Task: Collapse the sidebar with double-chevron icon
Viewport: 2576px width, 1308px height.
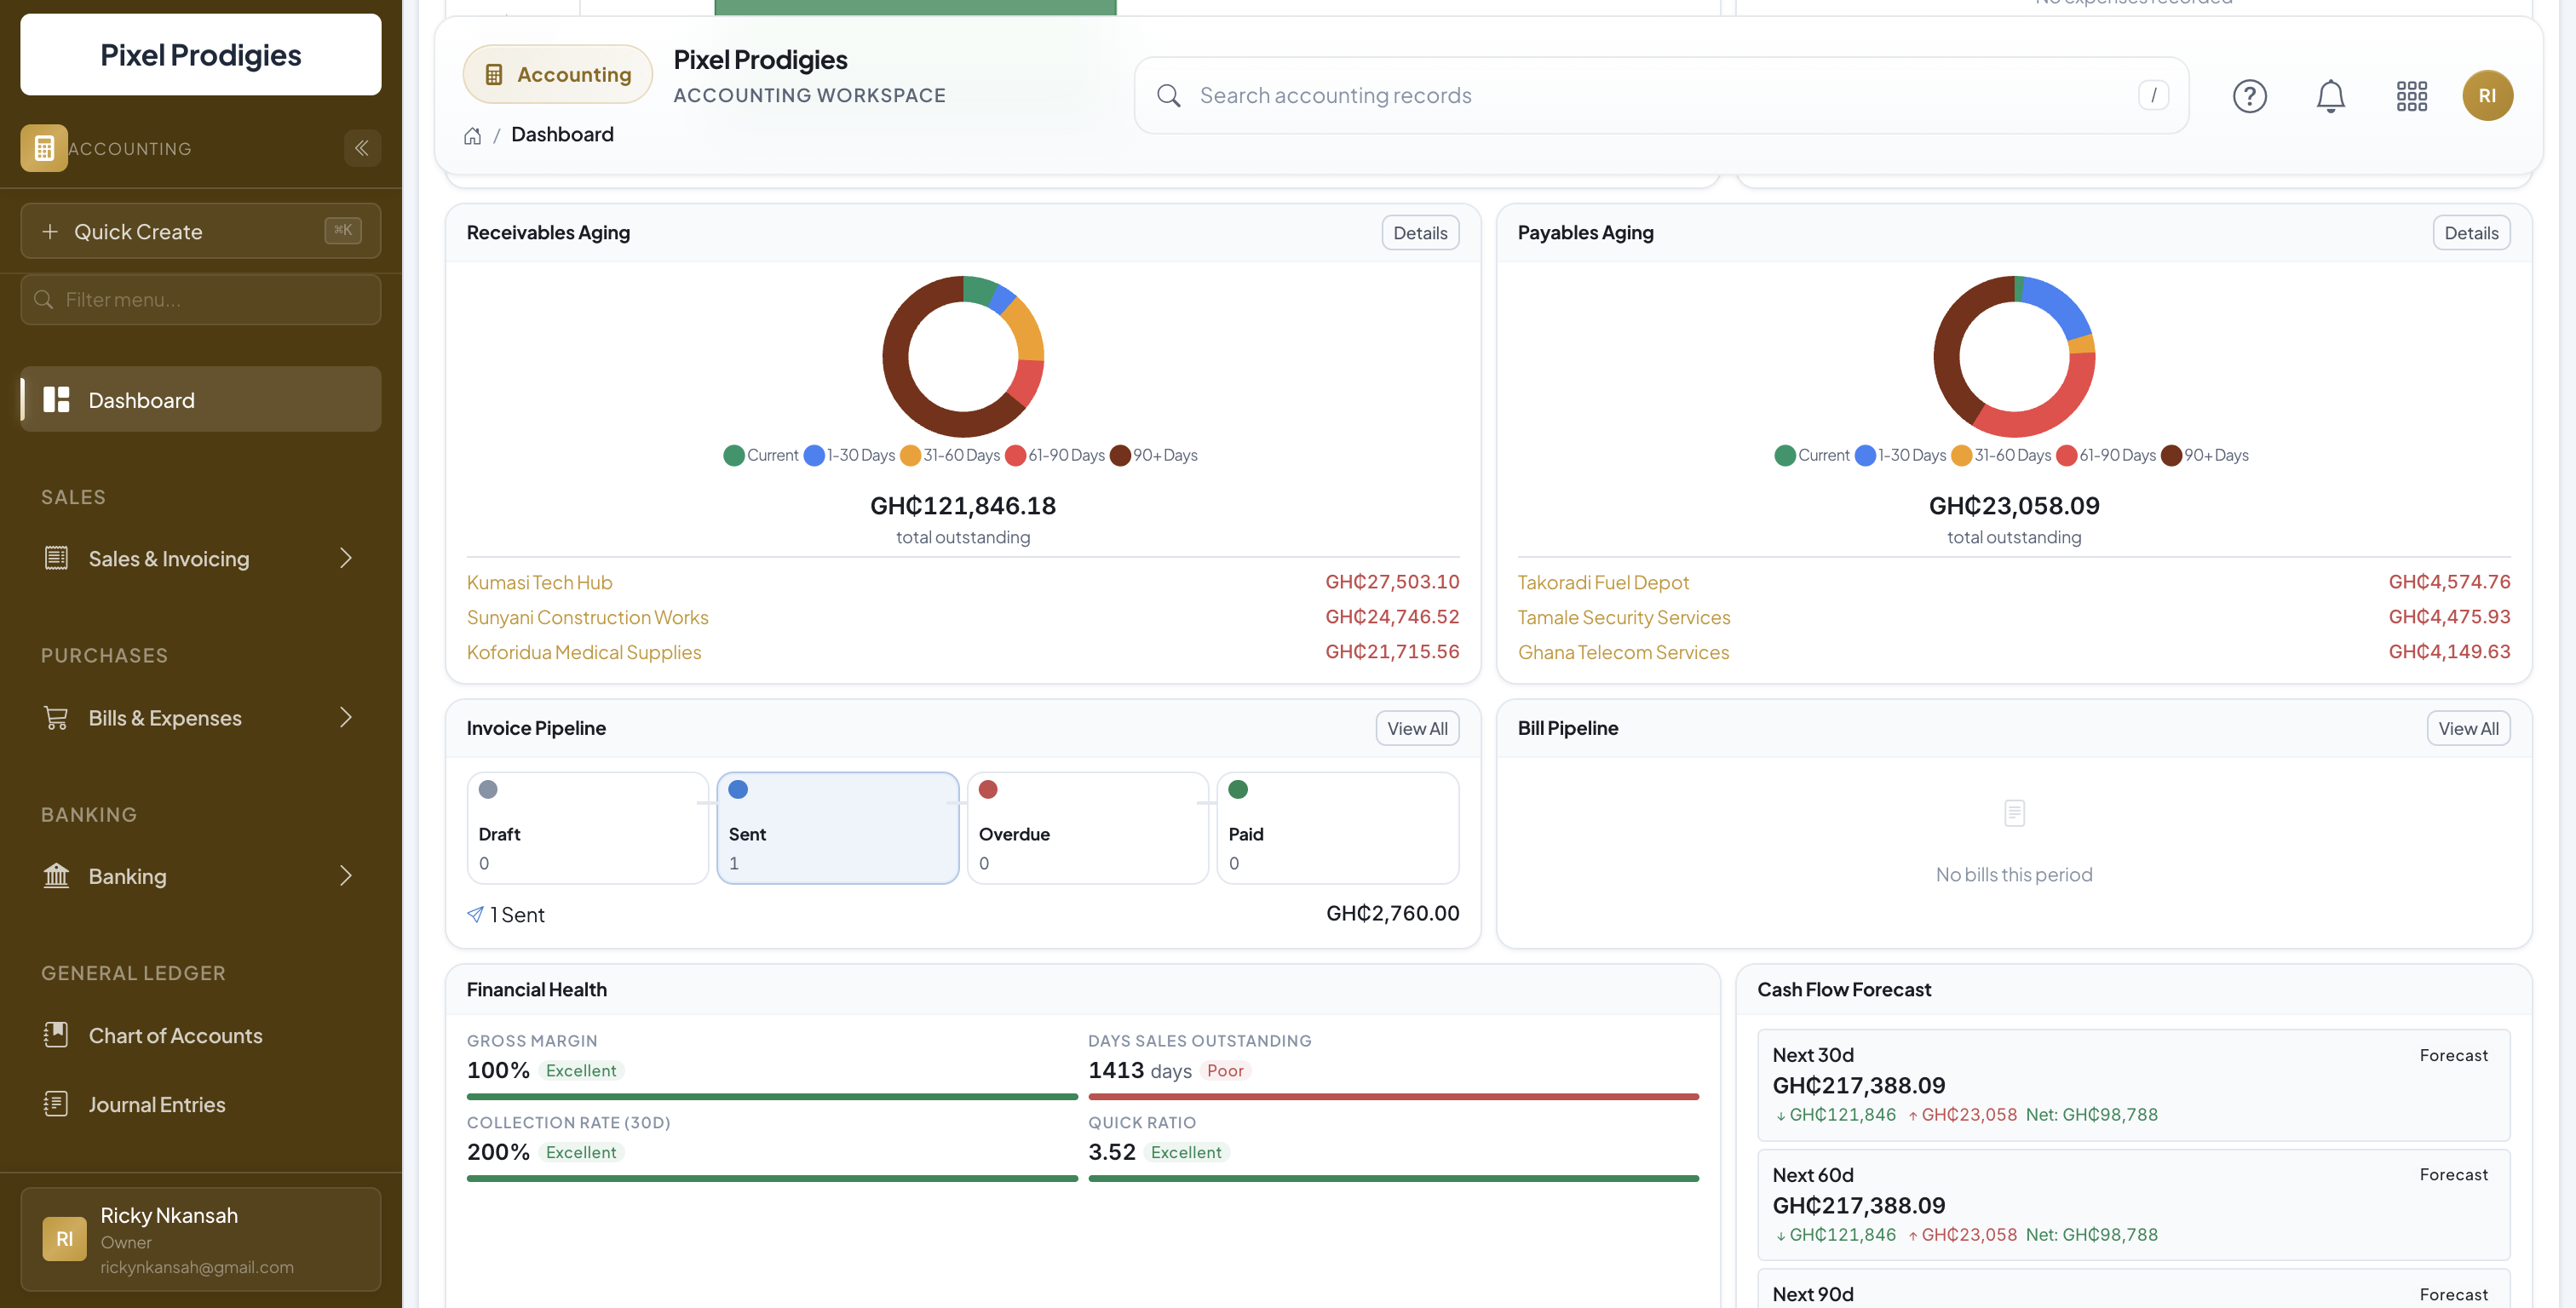Action: click(361, 148)
